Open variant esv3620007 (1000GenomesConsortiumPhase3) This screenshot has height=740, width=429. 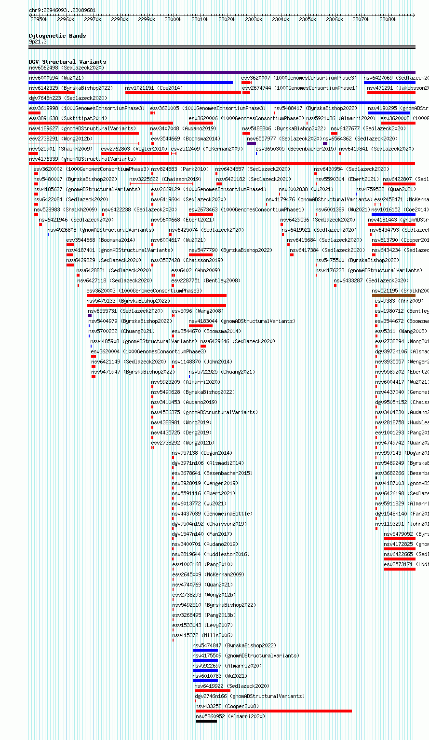[299, 78]
